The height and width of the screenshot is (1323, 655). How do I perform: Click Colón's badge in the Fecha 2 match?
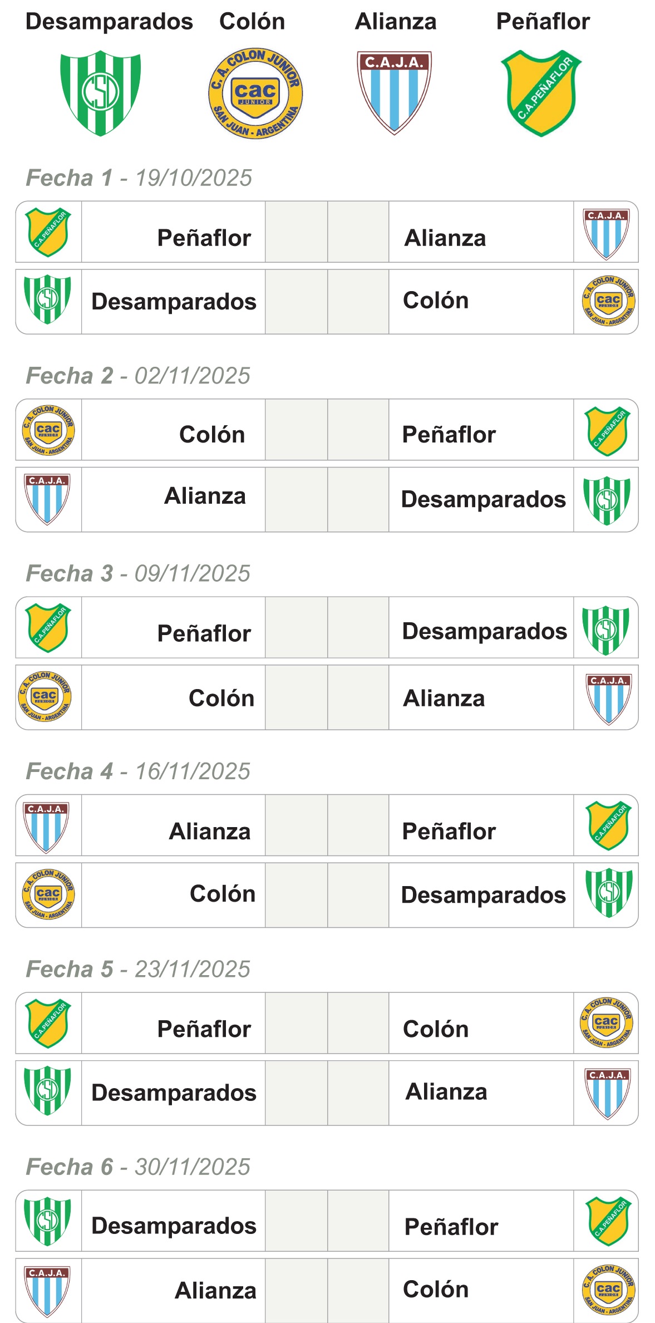tap(48, 430)
